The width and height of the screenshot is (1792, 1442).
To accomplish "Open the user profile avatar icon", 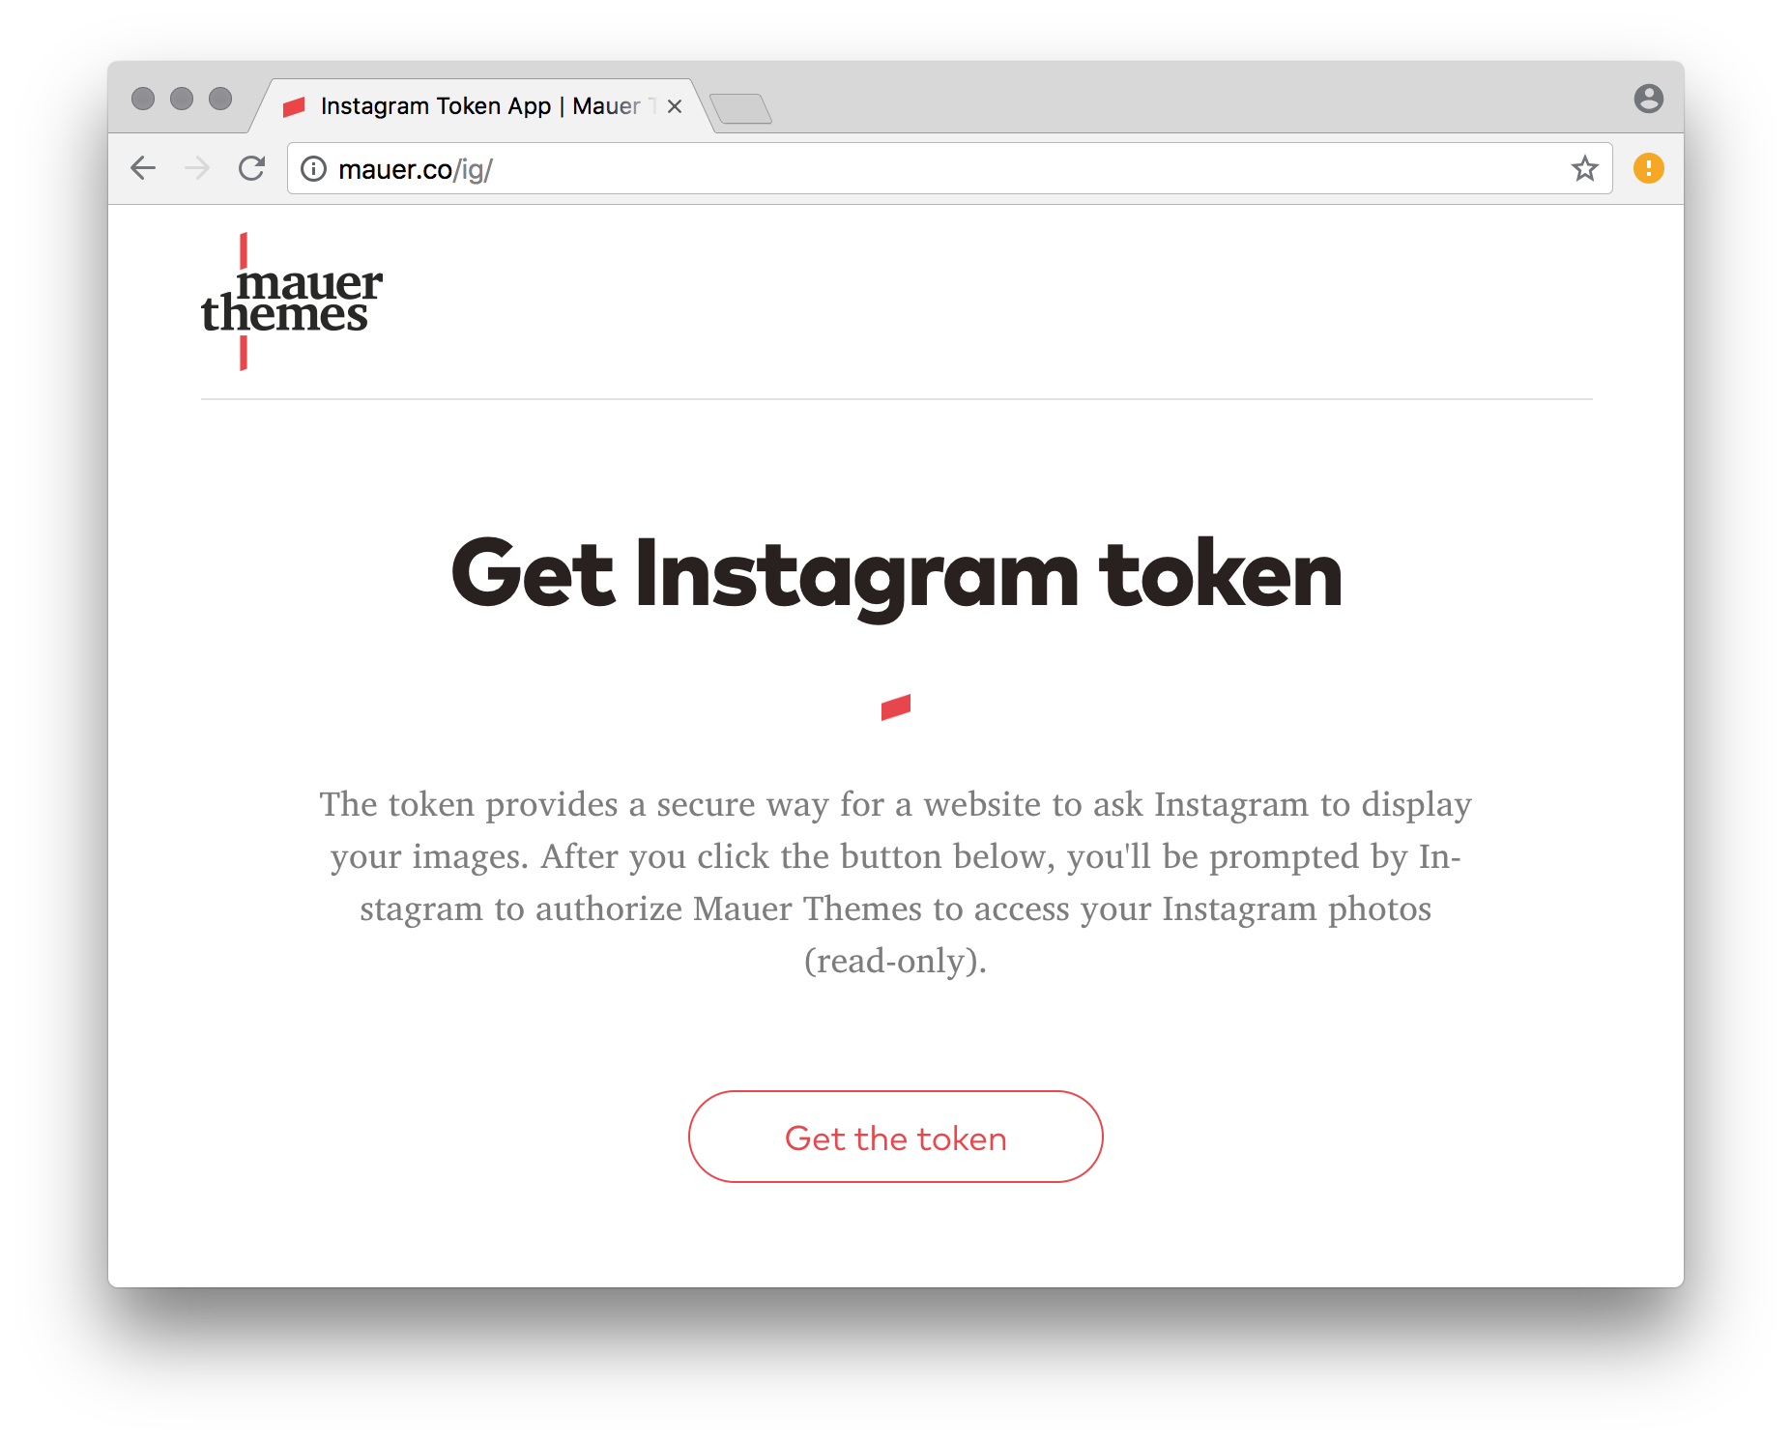I will coord(1648,99).
